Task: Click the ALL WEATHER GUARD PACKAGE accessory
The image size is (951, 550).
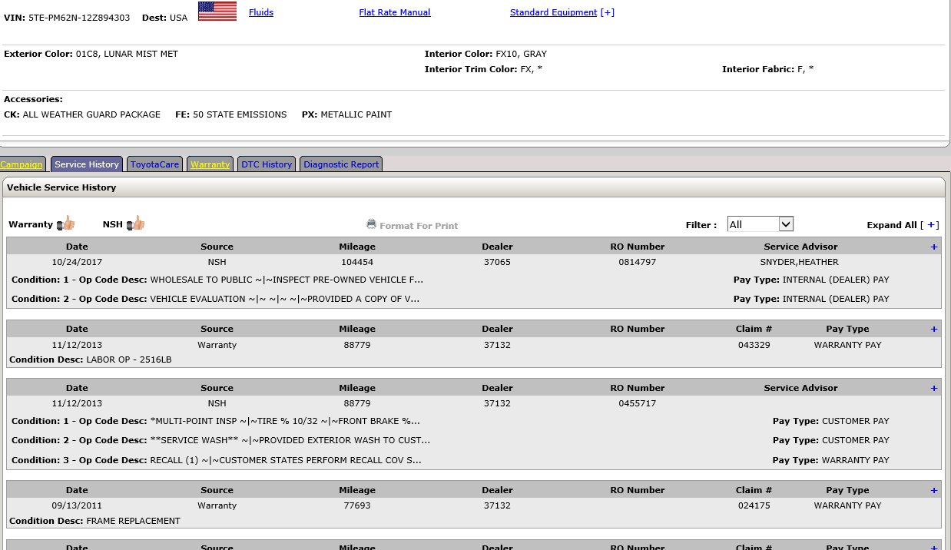Action: [91, 114]
